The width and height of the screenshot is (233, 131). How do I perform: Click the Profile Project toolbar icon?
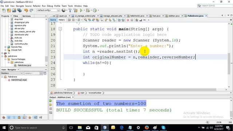click(x=95, y=11)
